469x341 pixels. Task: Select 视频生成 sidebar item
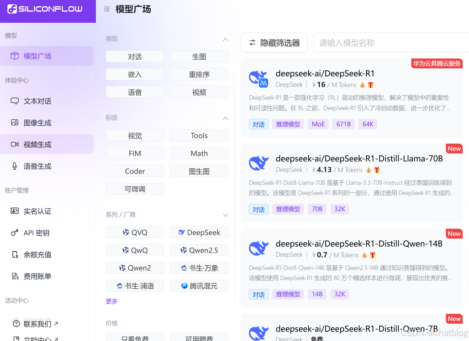[x=47, y=144]
